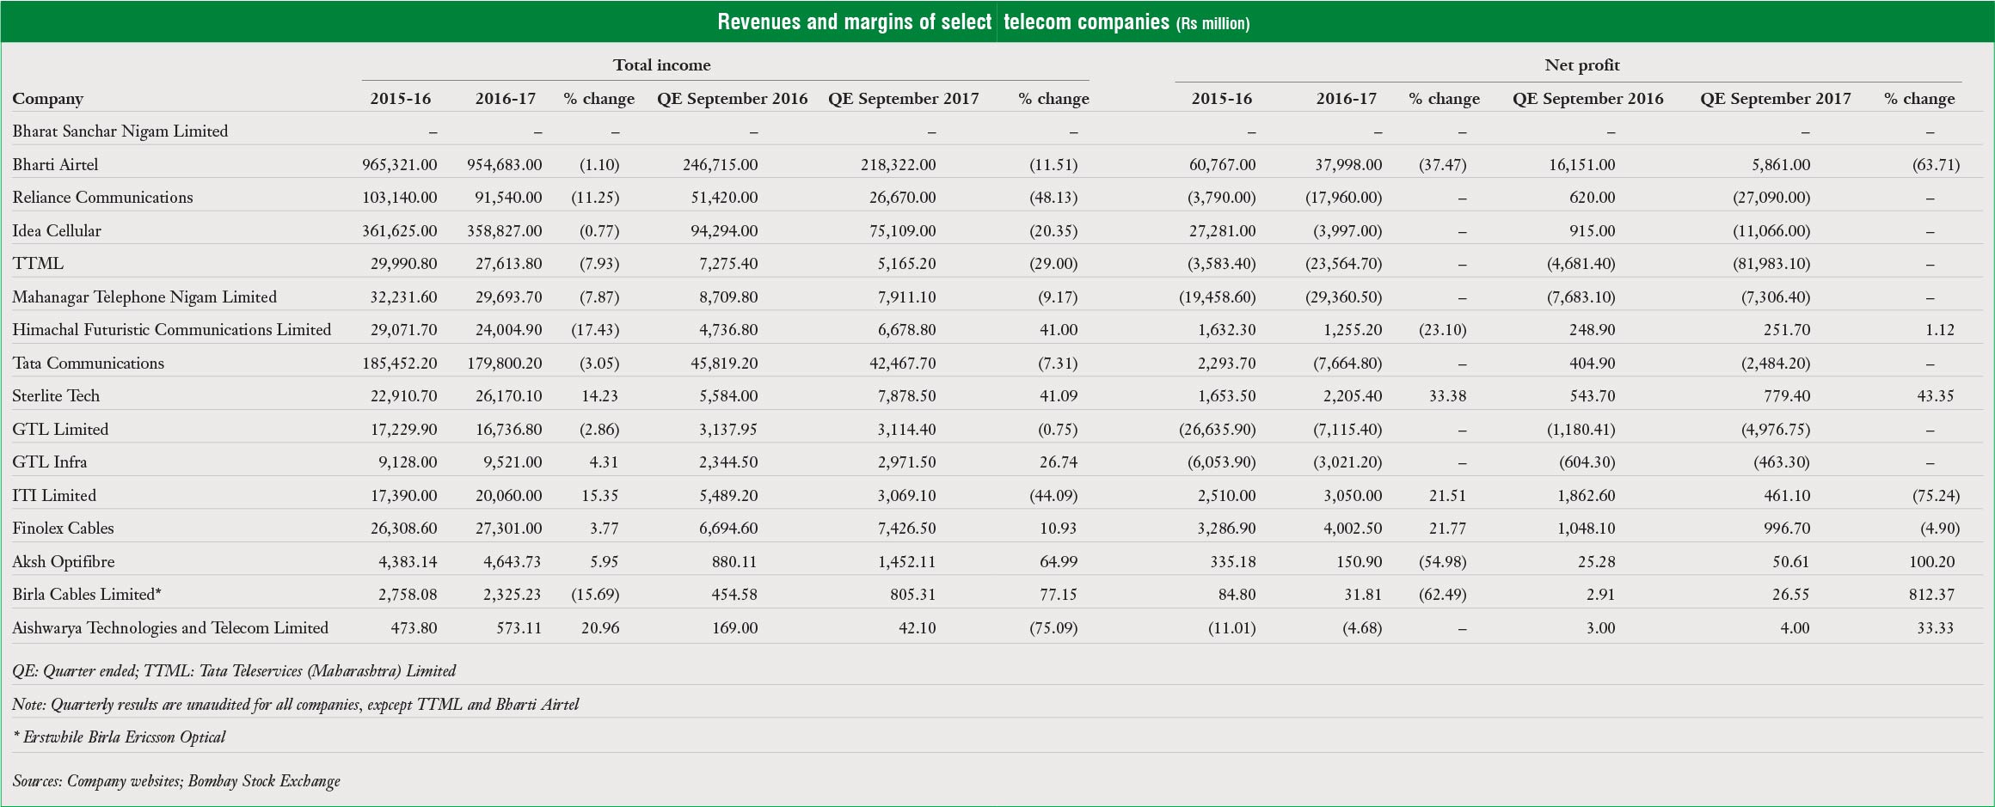Select the Sterlite Tech net profit value 2,205.40
The height and width of the screenshot is (807, 1995).
pos(1351,396)
